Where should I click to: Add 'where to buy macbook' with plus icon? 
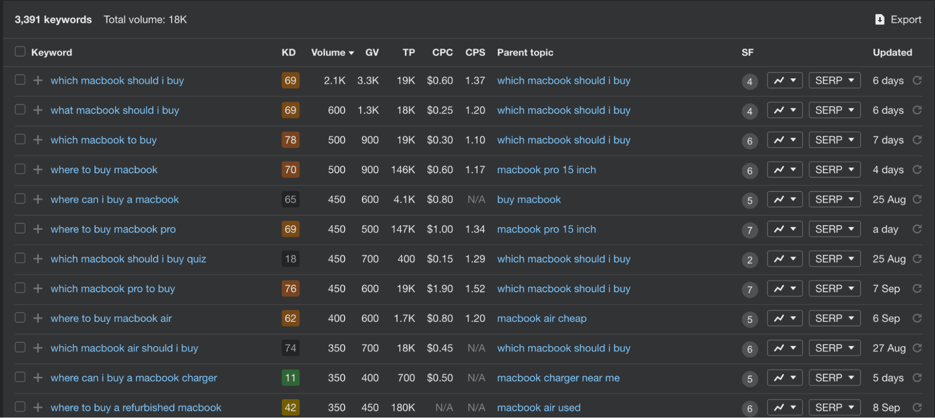(38, 170)
